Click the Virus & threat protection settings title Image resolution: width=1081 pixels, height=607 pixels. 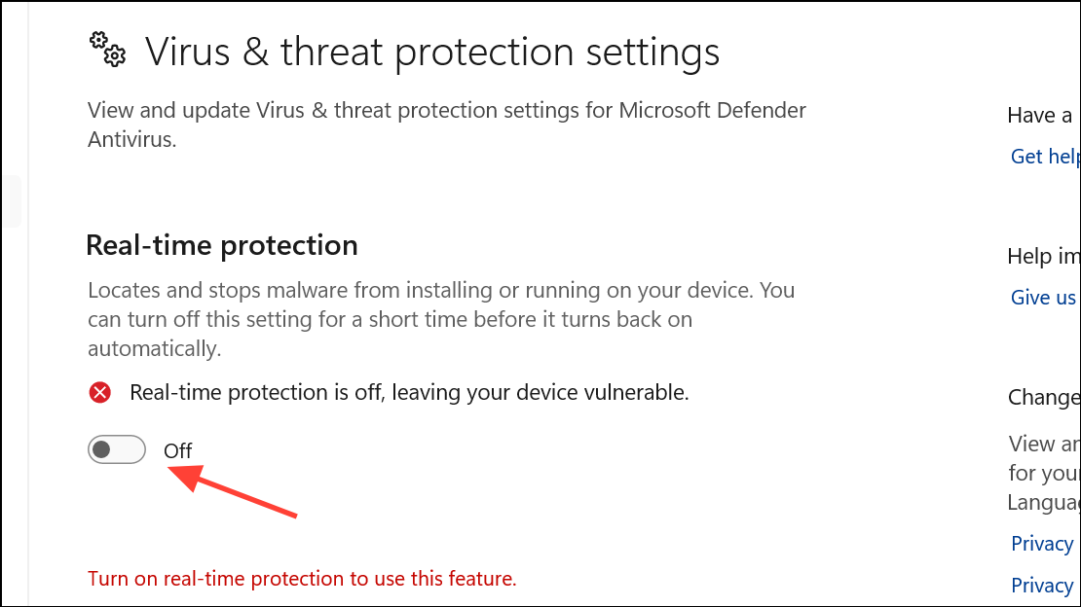pos(432,52)
